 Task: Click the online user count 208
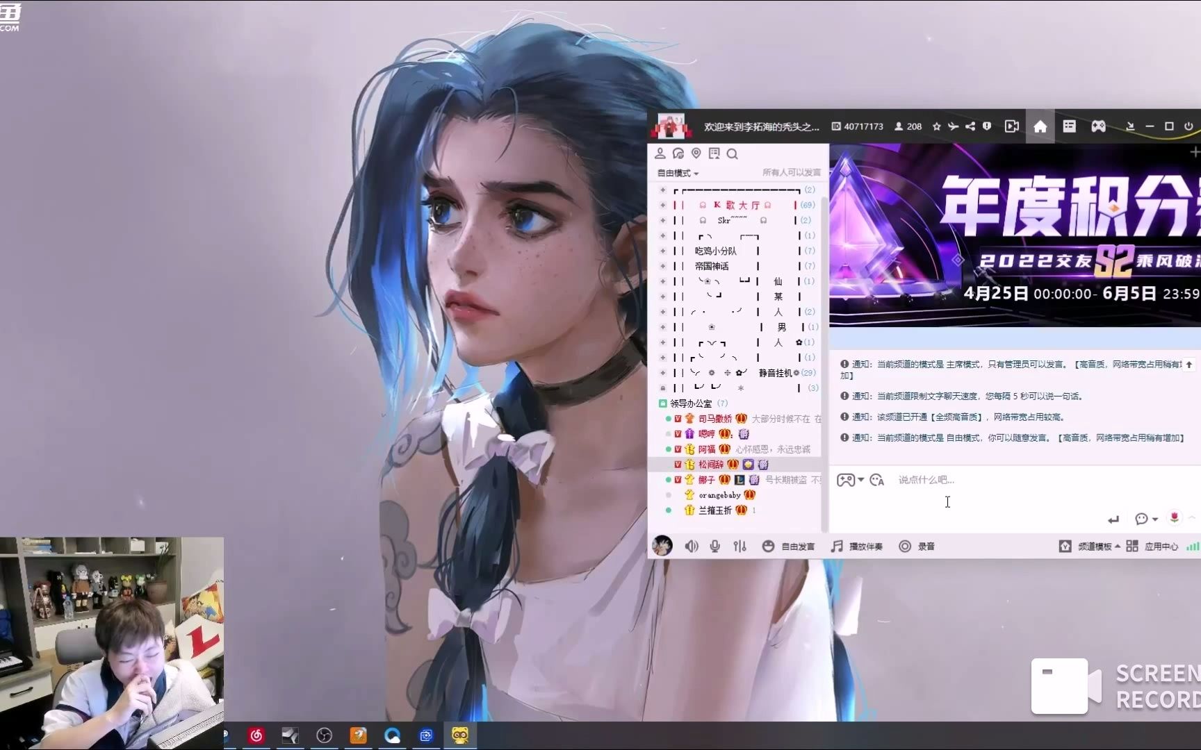pyautogui.click(x=908, y=126)
